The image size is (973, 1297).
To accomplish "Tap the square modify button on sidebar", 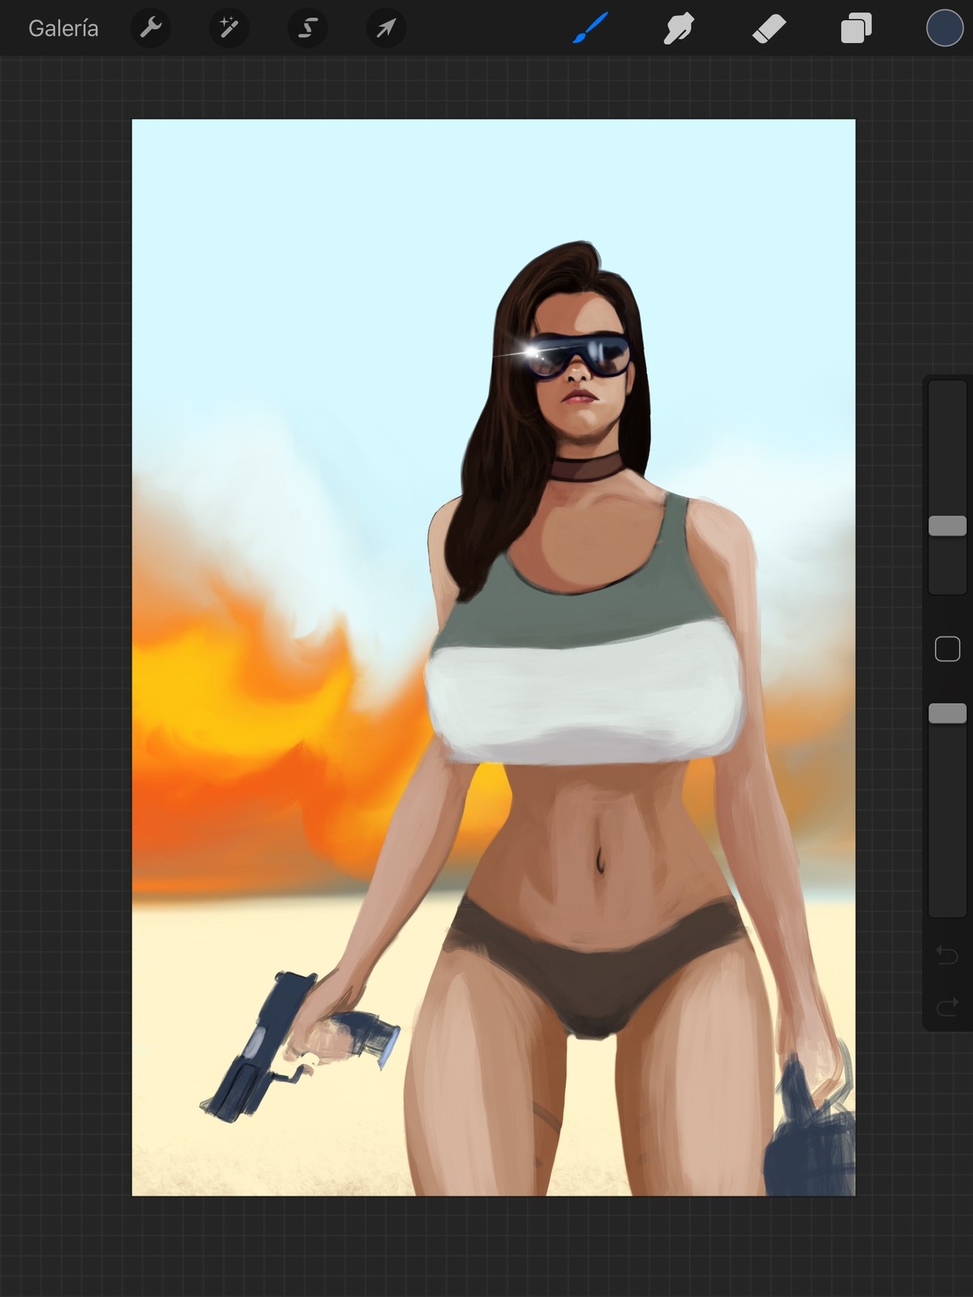I will (x=947, y=648).
